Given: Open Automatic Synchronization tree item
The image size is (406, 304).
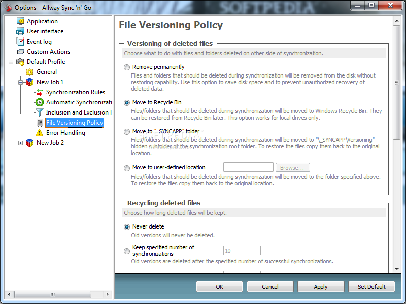Looking at the screenshot, I should point(79,102).
